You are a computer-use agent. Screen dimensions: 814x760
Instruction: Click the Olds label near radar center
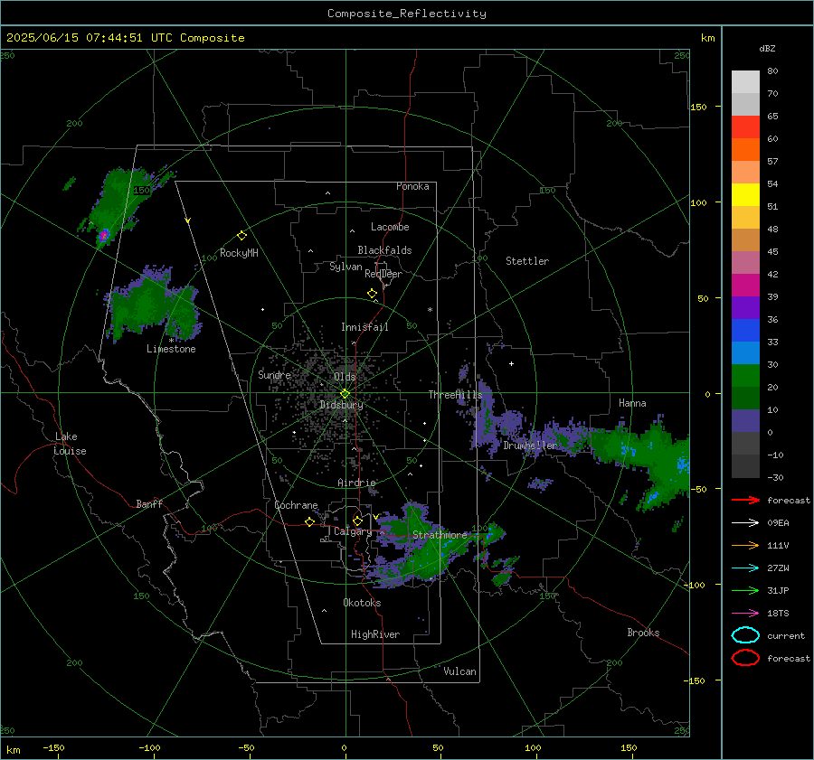(x=345, y=377)
